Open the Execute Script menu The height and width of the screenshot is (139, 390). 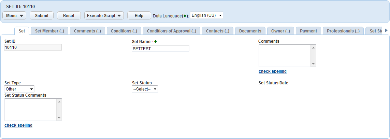(x=104, y=16)
